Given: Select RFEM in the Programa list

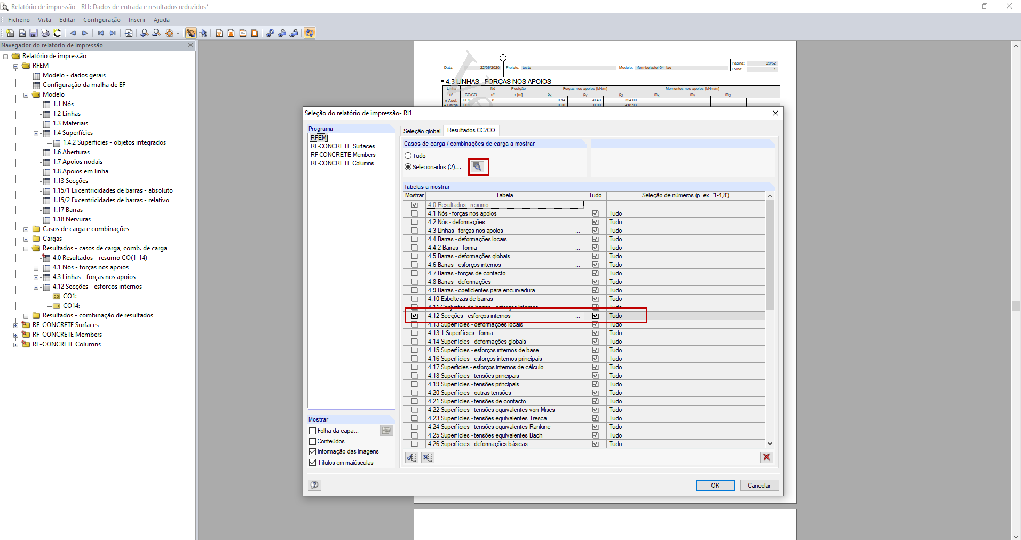Looking at the screenshot, I should pos(319,138).
